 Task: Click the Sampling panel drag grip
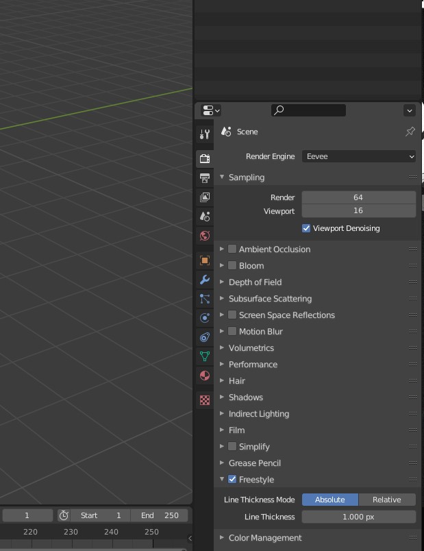[413, 177]
